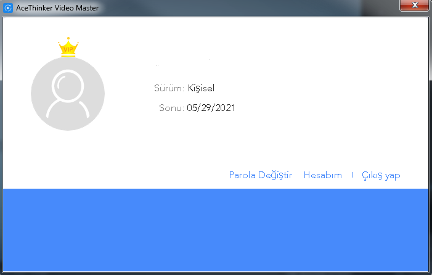432x275 pixels.
Task: Click the grey user avatar picture
Action: 68,94
